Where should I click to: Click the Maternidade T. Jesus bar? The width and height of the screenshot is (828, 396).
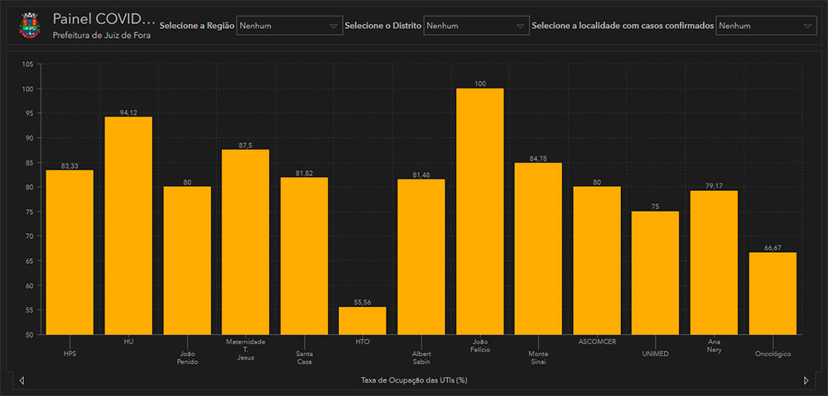(x=245, y=241)
